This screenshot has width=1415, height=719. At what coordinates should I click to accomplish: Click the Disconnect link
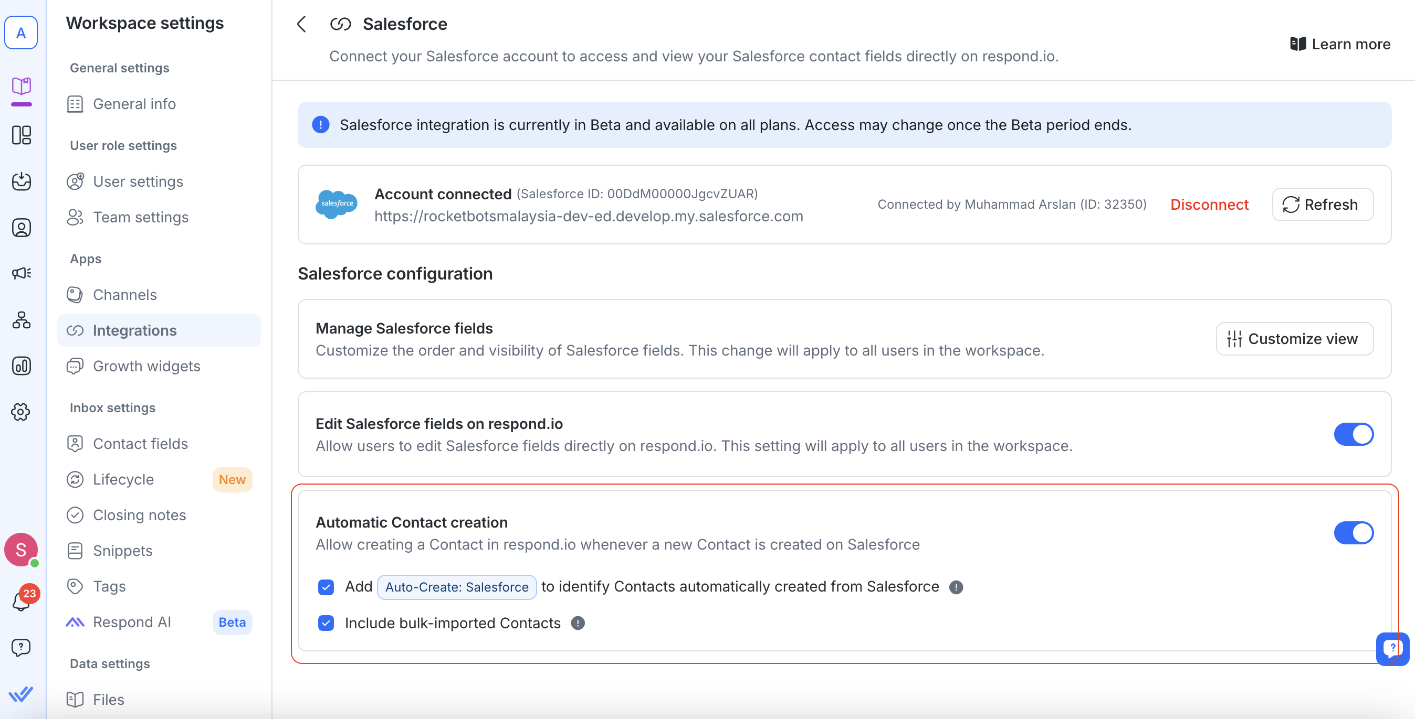1209,205
